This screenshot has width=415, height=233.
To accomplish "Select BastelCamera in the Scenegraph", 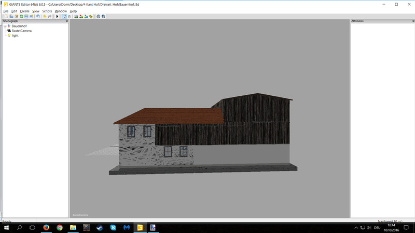I will pyautogui.click(x=21, y=31).
